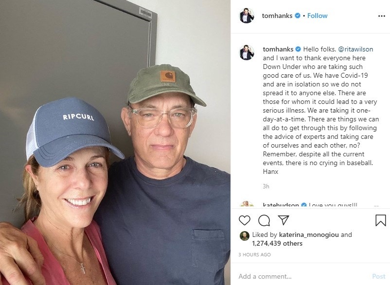Open tomhanks username in the header
This screenshot has height=285, width=390.
click(277, 16)
